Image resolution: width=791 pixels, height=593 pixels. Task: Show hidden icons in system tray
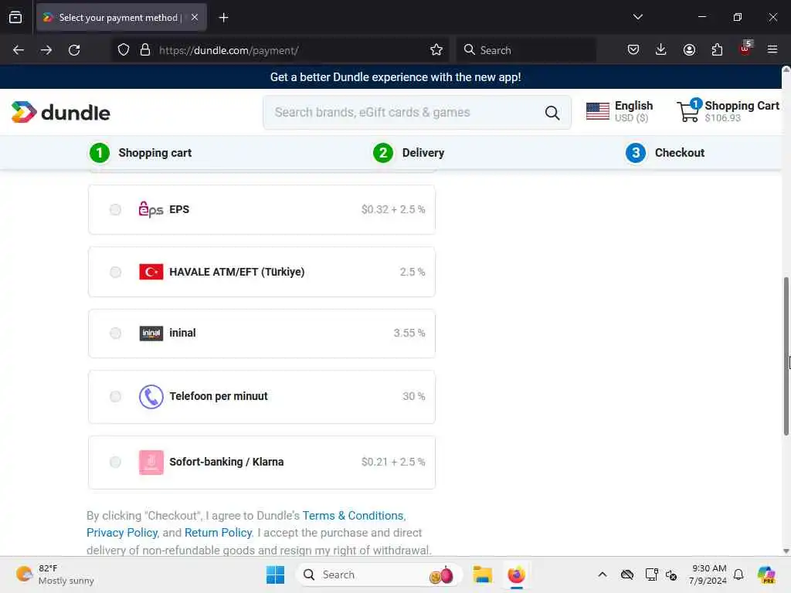click(603, 574)
